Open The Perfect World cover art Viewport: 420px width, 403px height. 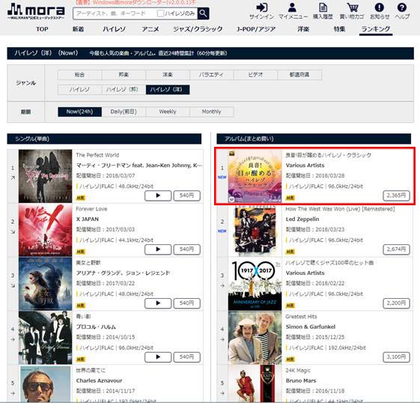45,176
